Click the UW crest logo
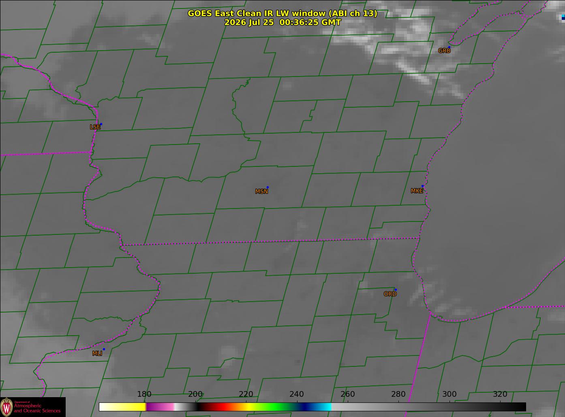Screen dimensions: 565x417 (6, 406)
